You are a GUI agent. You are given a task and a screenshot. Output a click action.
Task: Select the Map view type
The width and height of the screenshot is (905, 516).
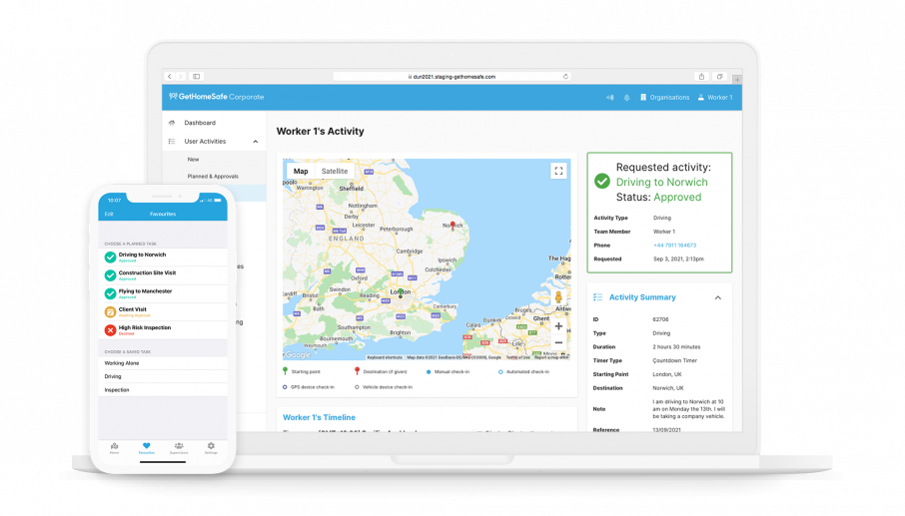[301, 171]
